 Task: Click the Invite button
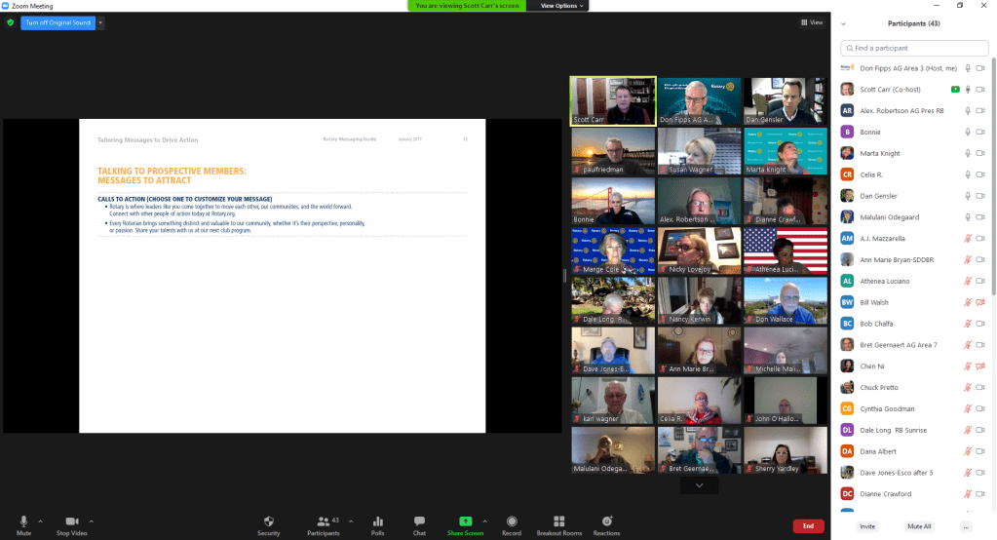[866, 525]
